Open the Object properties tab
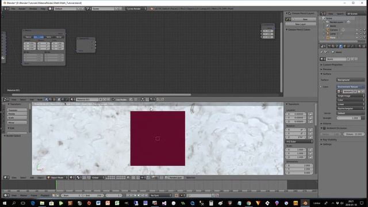Screen dimensions: 368x207 coord(344,46)
